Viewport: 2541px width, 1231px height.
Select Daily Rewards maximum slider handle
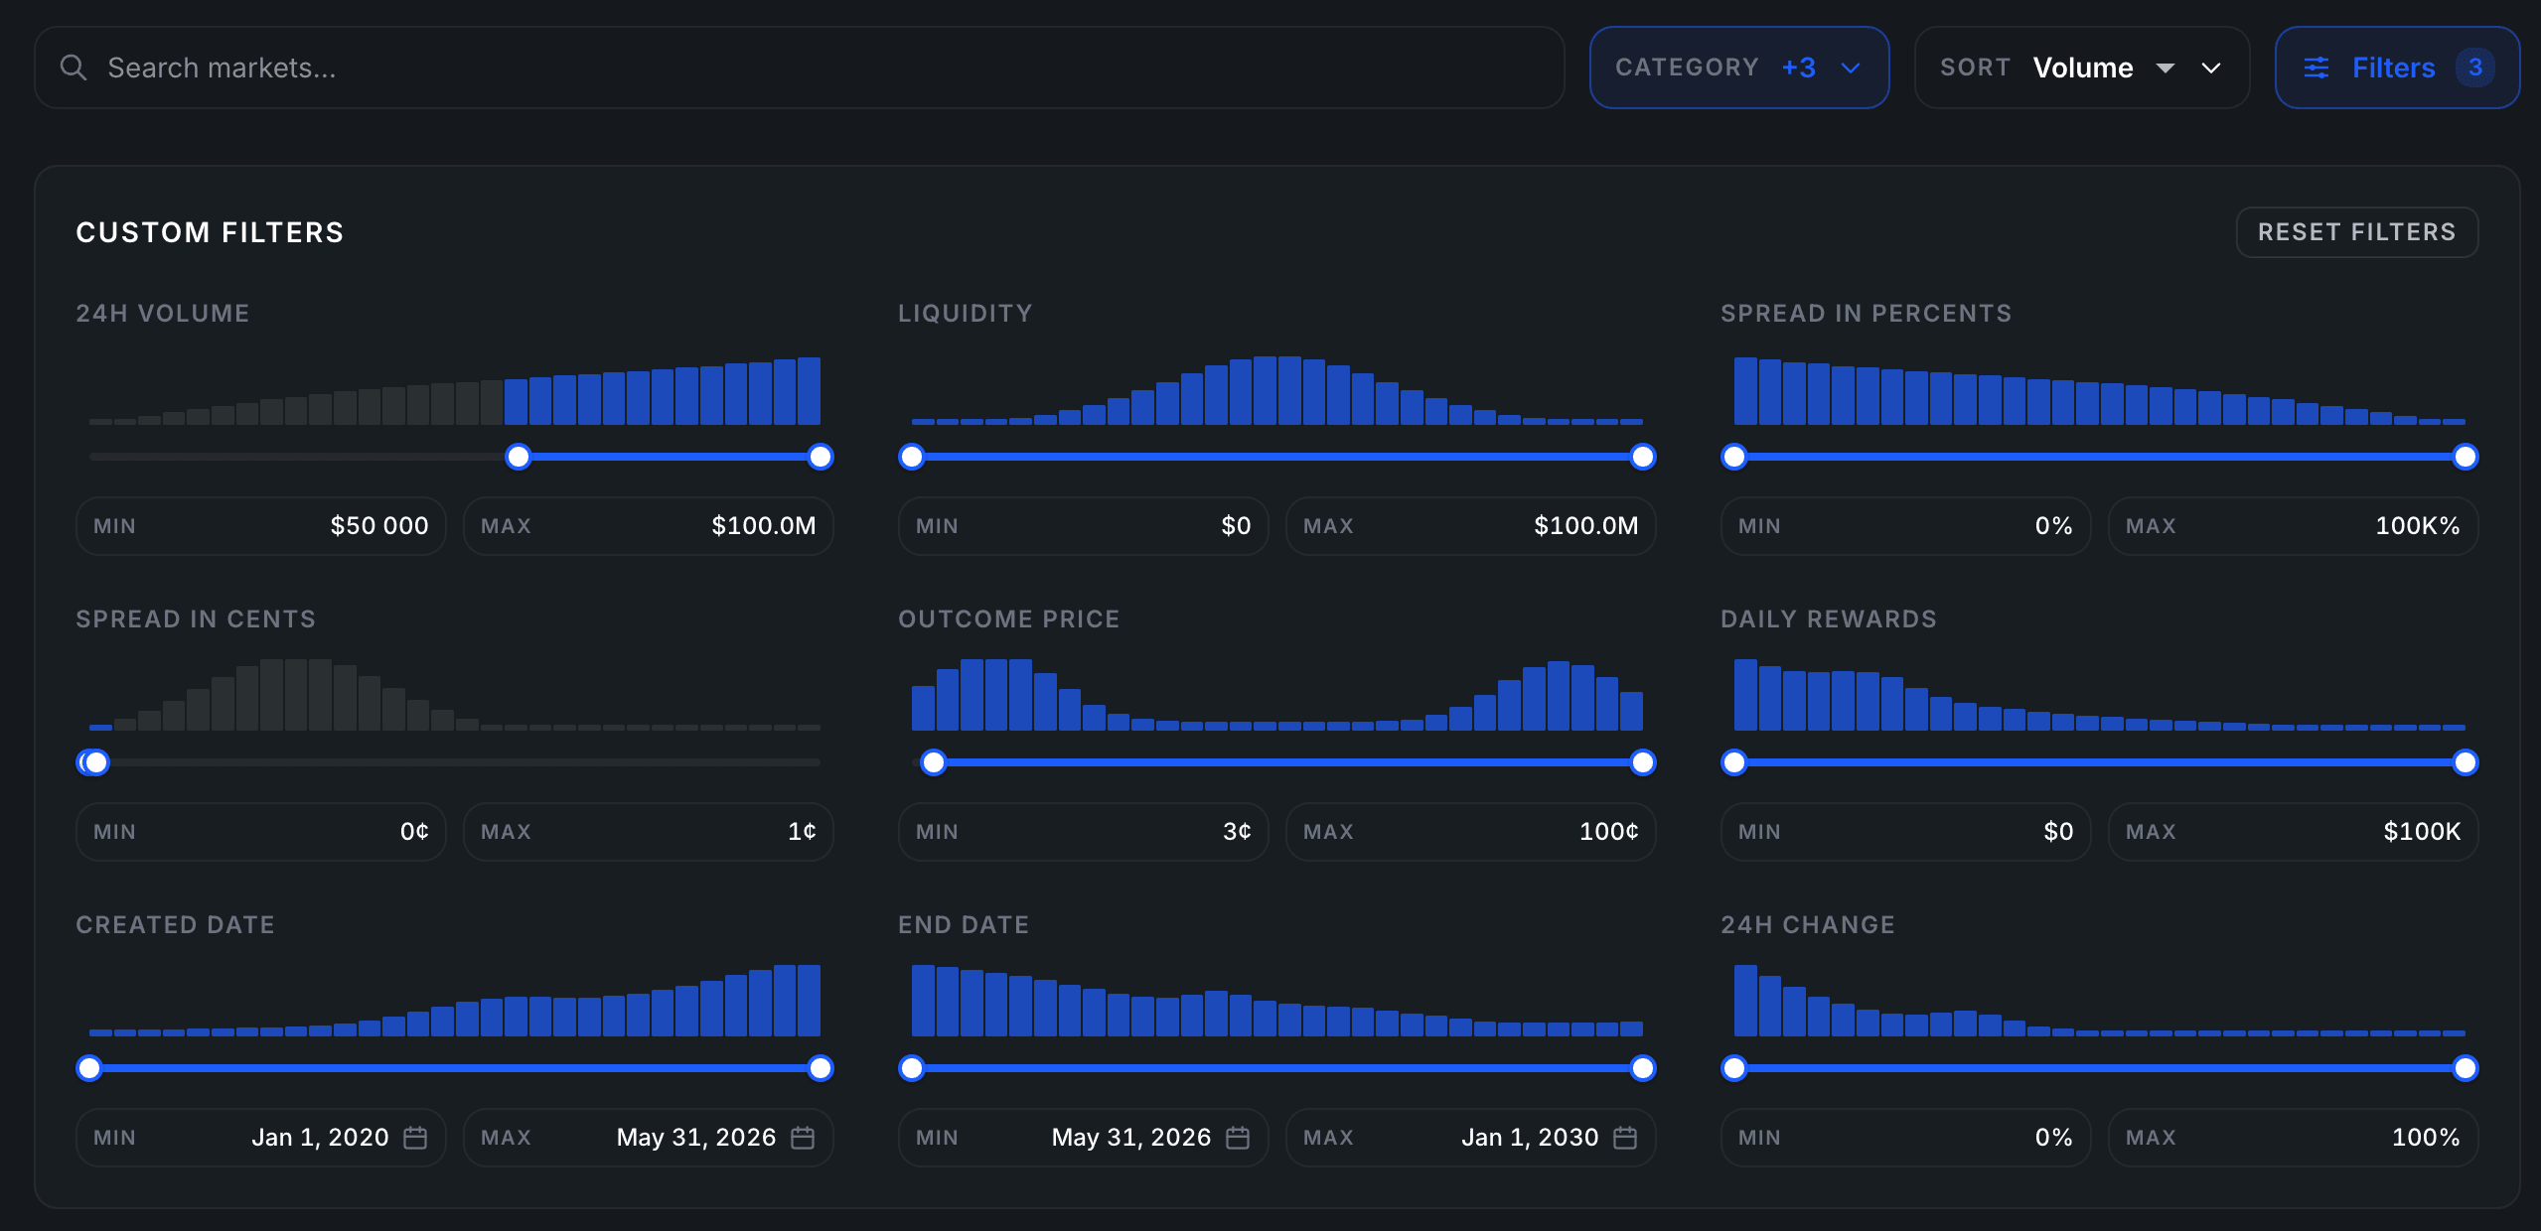pyautogui.click(x=2466, y=762)
